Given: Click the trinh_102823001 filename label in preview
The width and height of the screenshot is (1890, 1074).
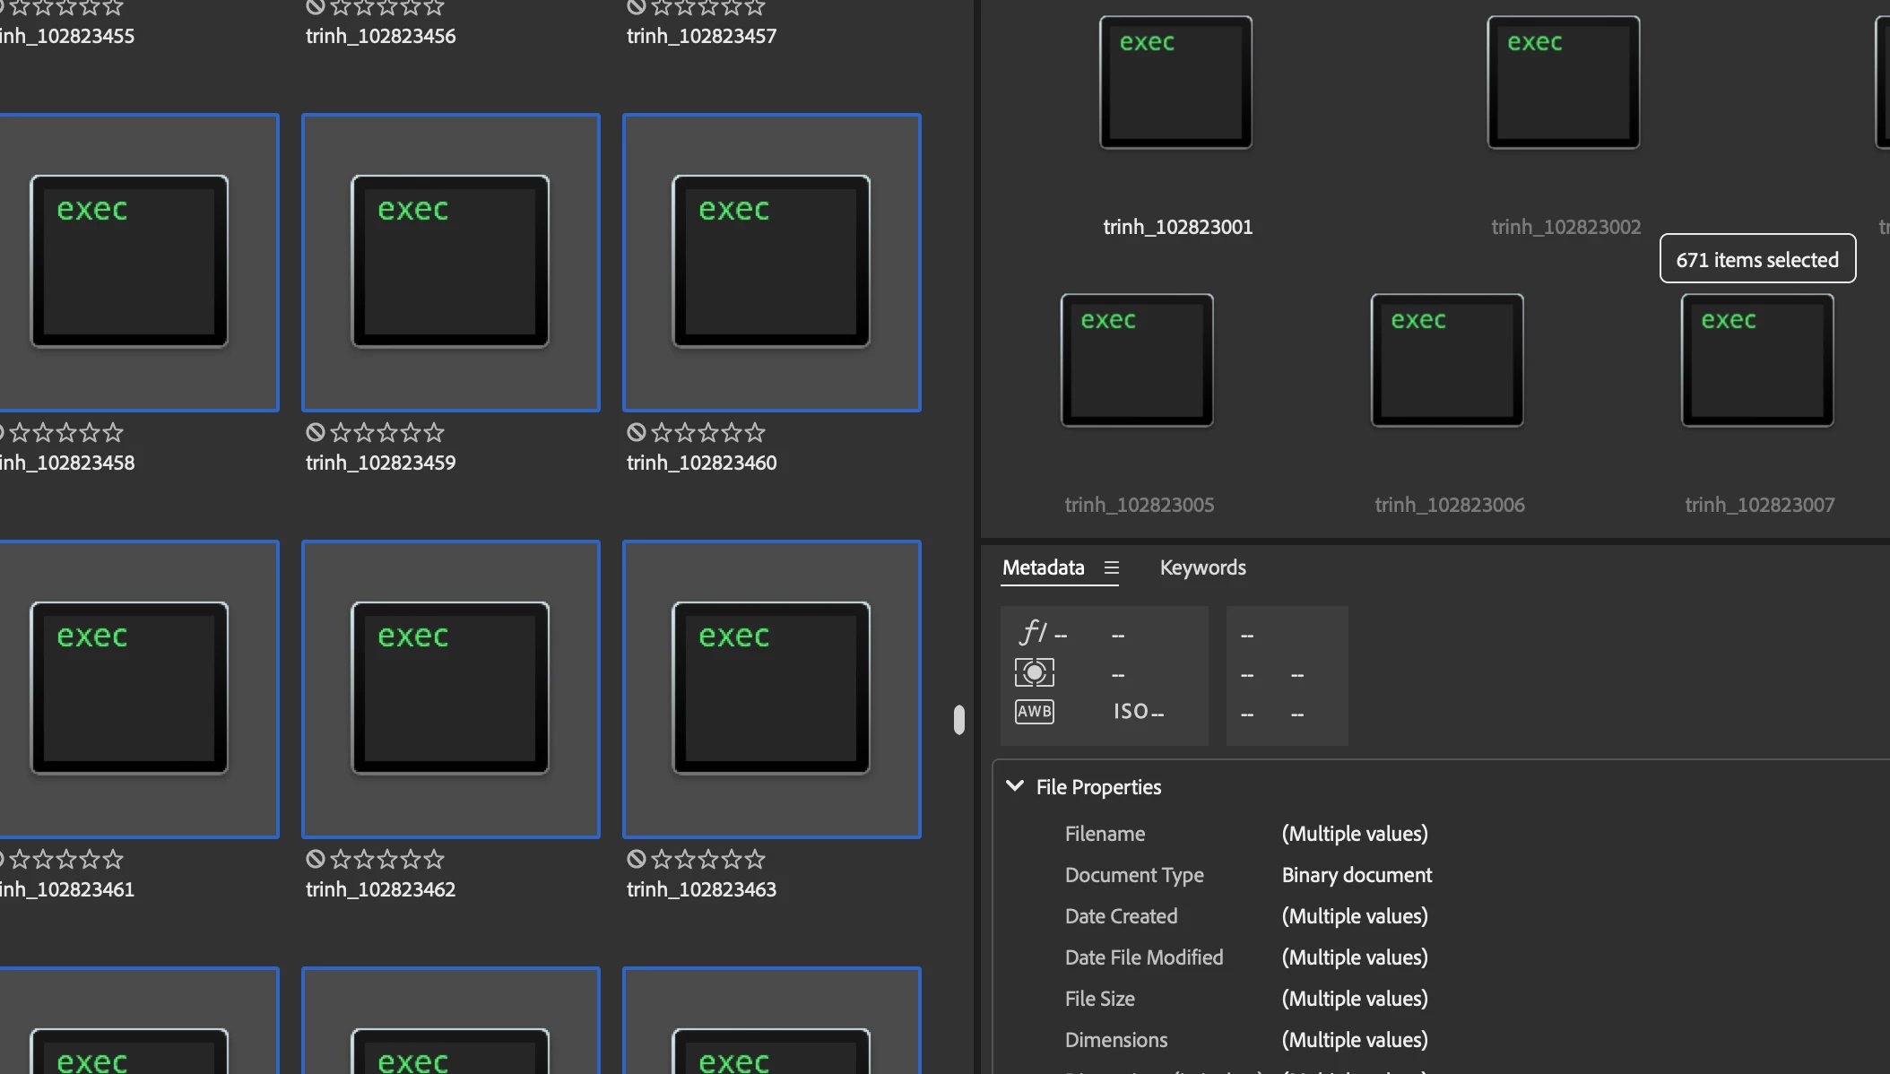Looking at the screenshot, I should [1177, 228].
